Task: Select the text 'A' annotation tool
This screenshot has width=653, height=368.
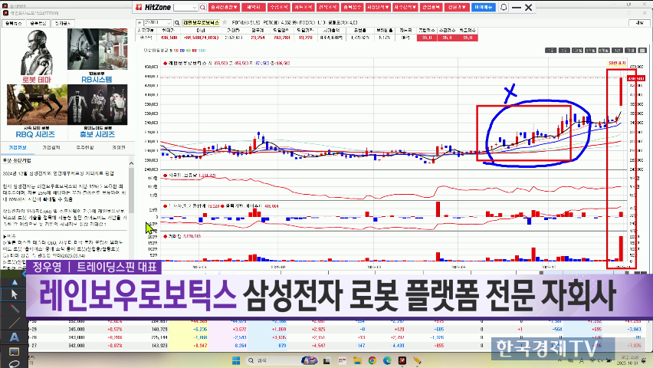Action: point(14,337)
